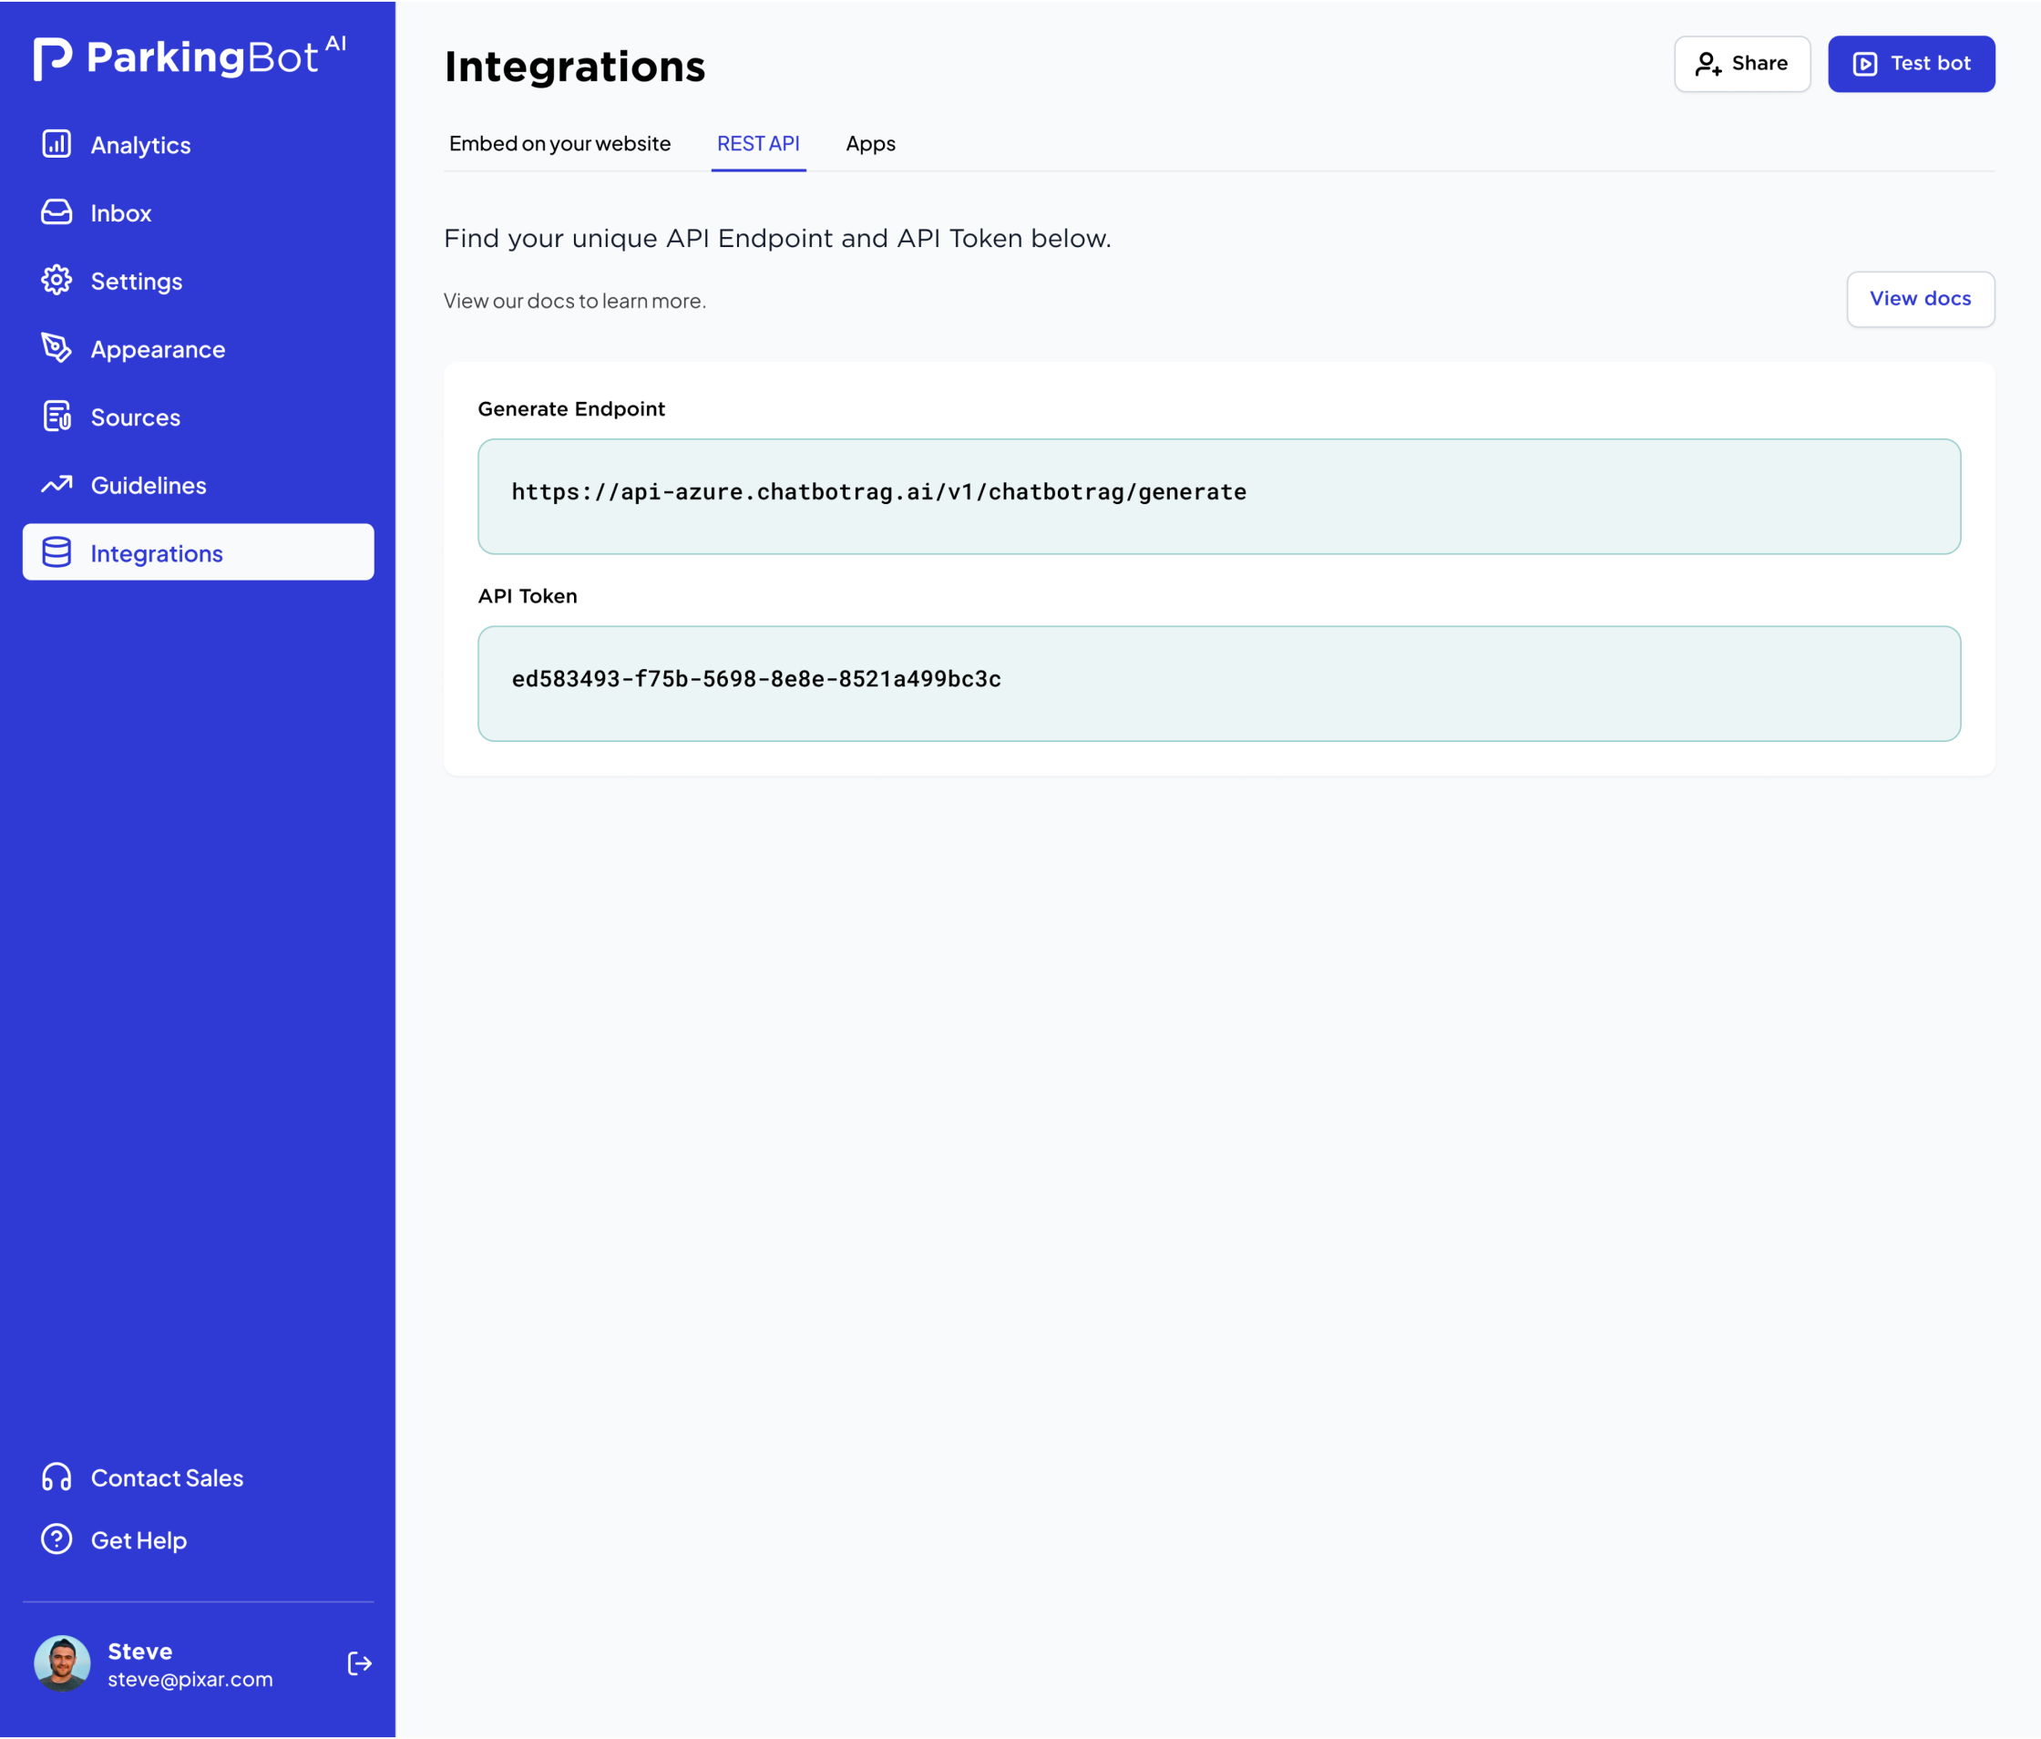
Task: Click the Get Help question icon
Action: [56, 1539]
